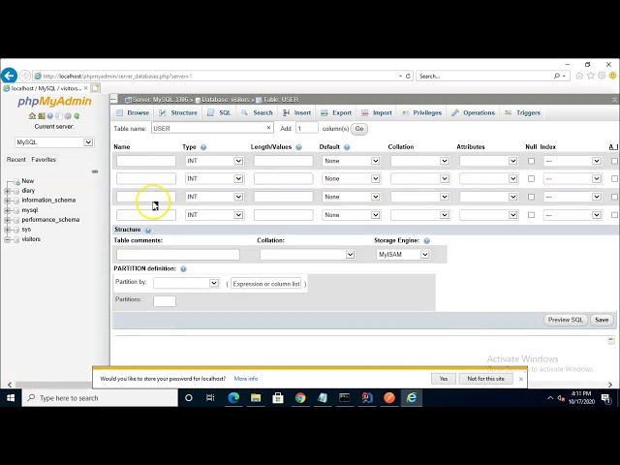
Task: Tick the Null checkbox in the fourth field row
Action: [x=531, y=215]
